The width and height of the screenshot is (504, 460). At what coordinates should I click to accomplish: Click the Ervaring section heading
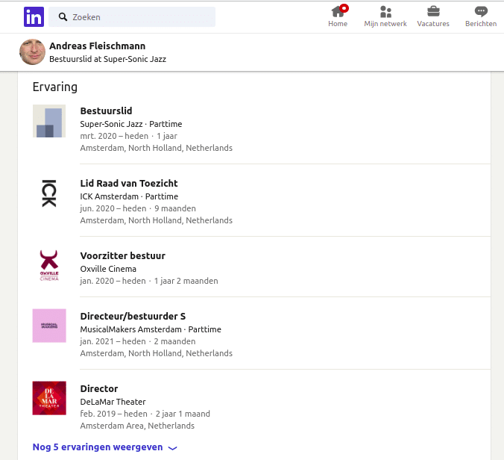point(55,87)
